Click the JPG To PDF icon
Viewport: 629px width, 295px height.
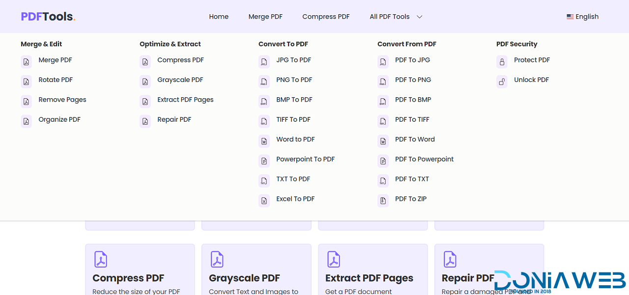(264, 62)
